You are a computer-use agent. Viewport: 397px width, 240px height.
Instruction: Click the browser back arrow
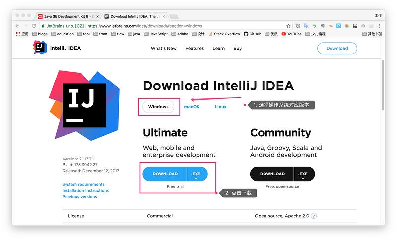pyautogui.click(x=17, y=26)
